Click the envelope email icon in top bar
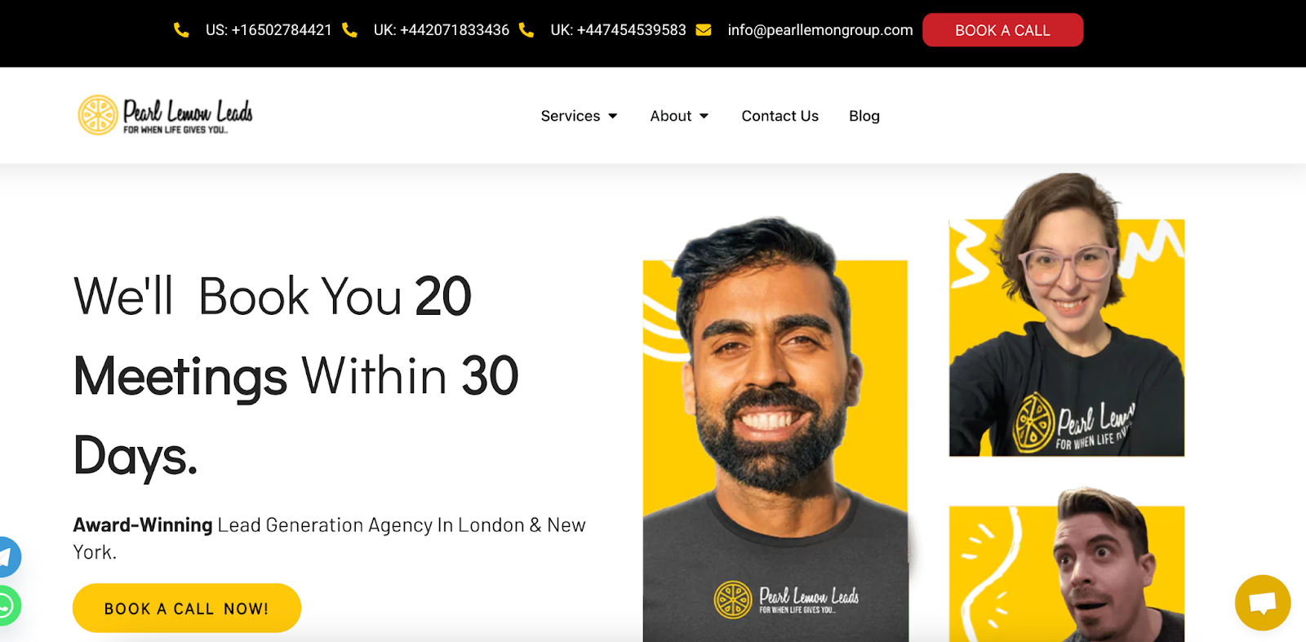Viewport: 1306px width, 642px height. point(704,30)
